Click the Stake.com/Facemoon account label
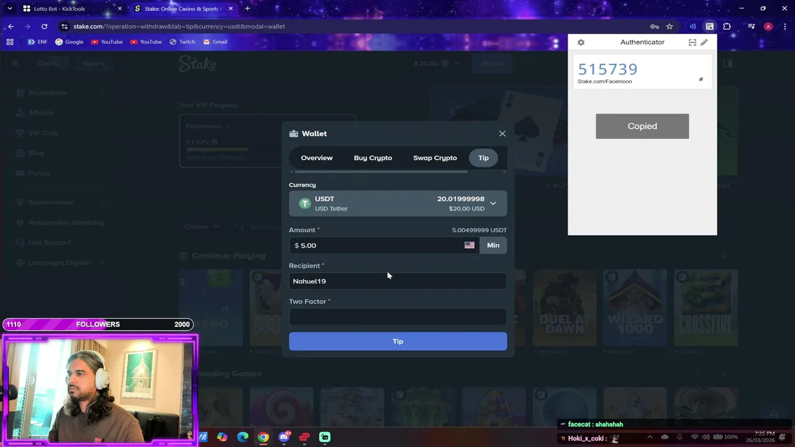The height and width of the screenshot is (447, 795). tap(604, 81)
